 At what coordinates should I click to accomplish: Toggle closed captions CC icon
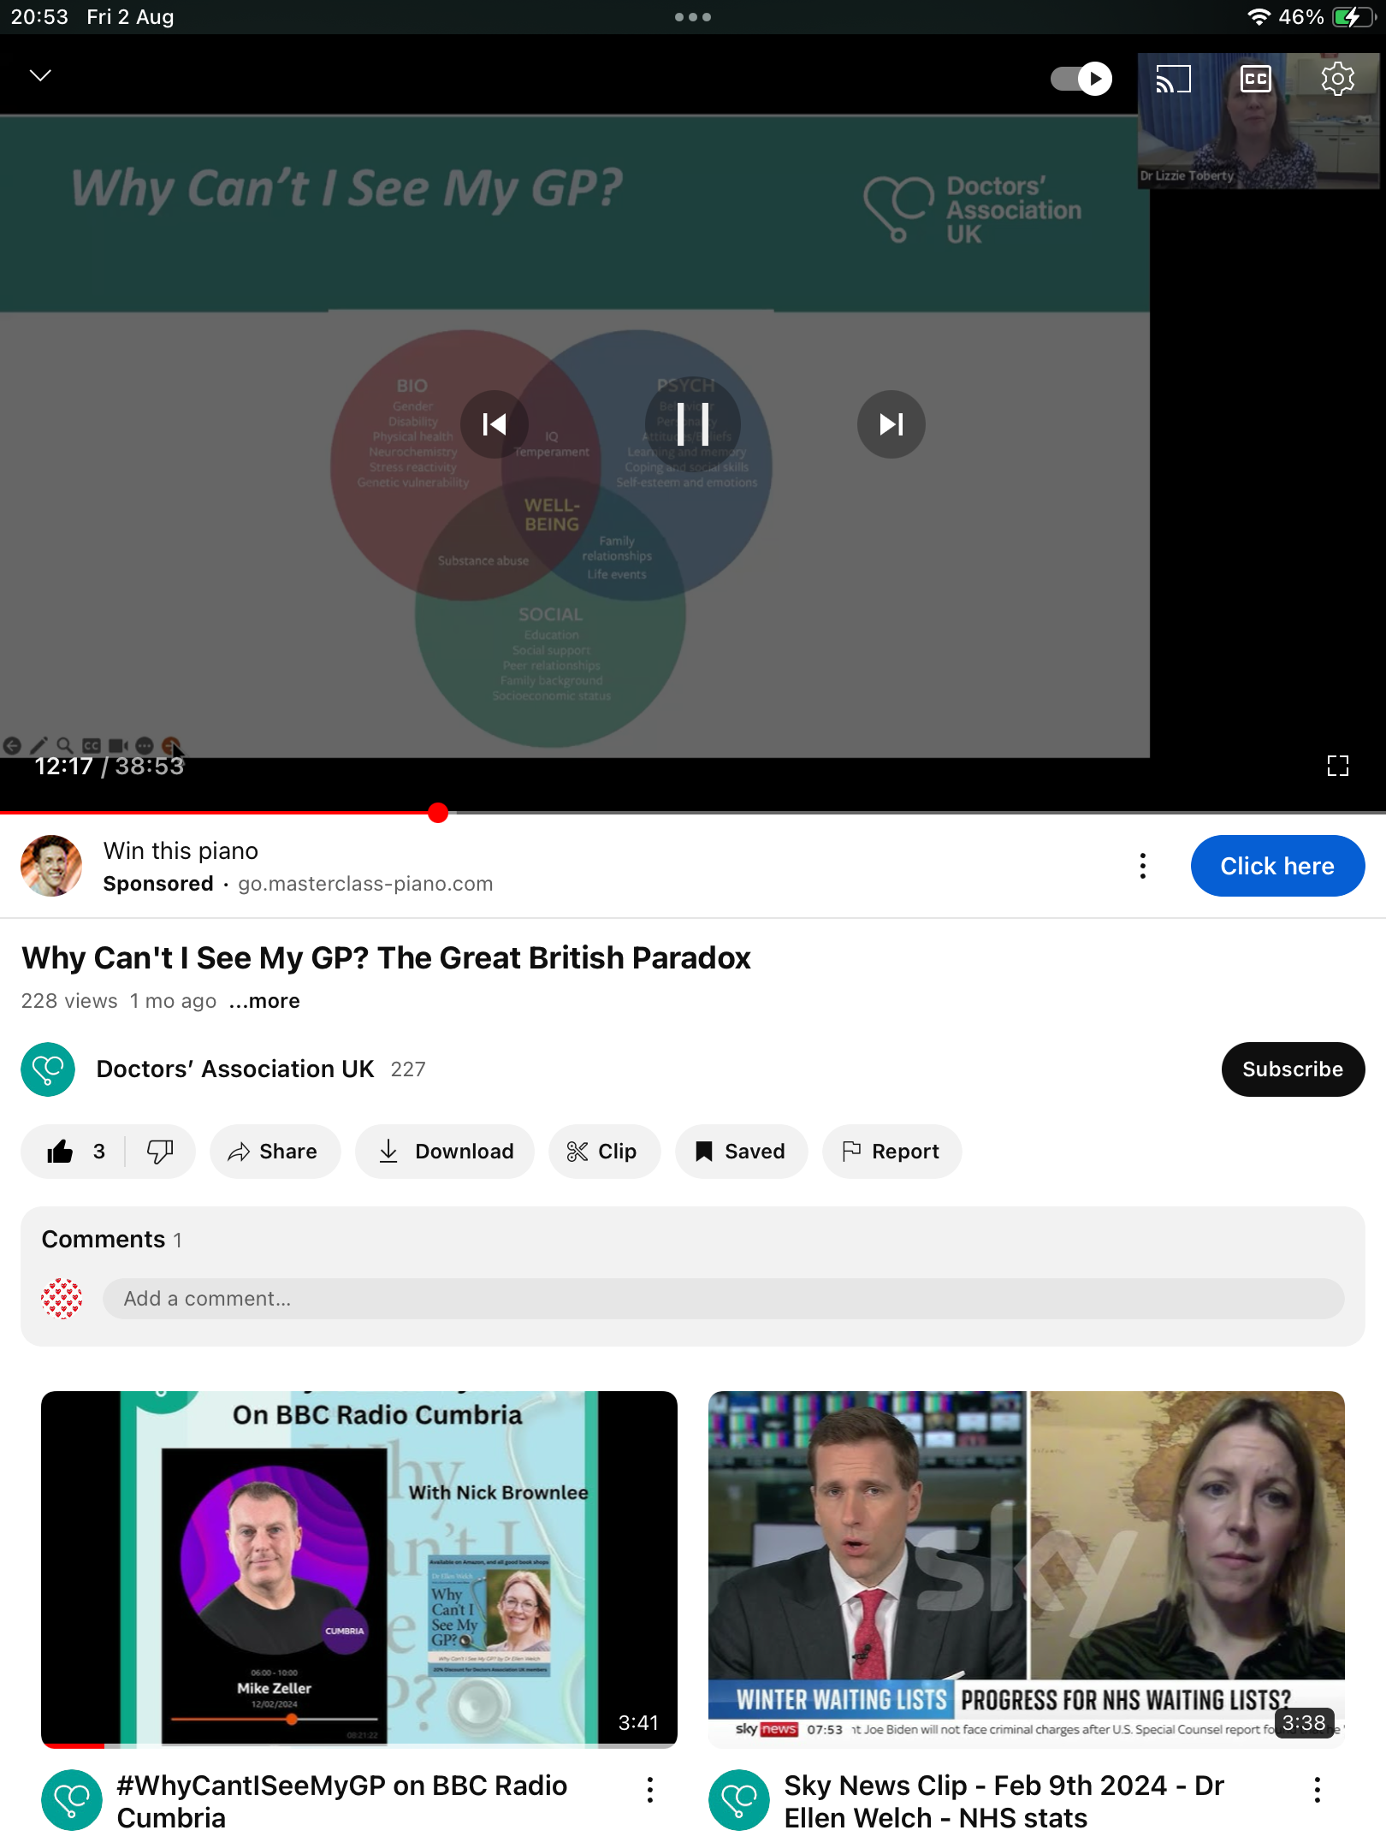tap(1255, 79)
